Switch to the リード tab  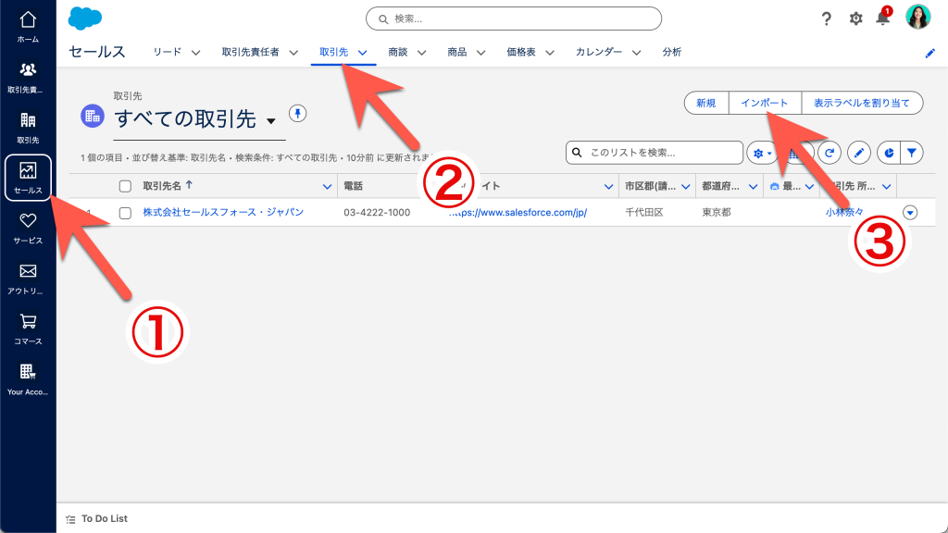pyautogui.click(x=167, y=52)
